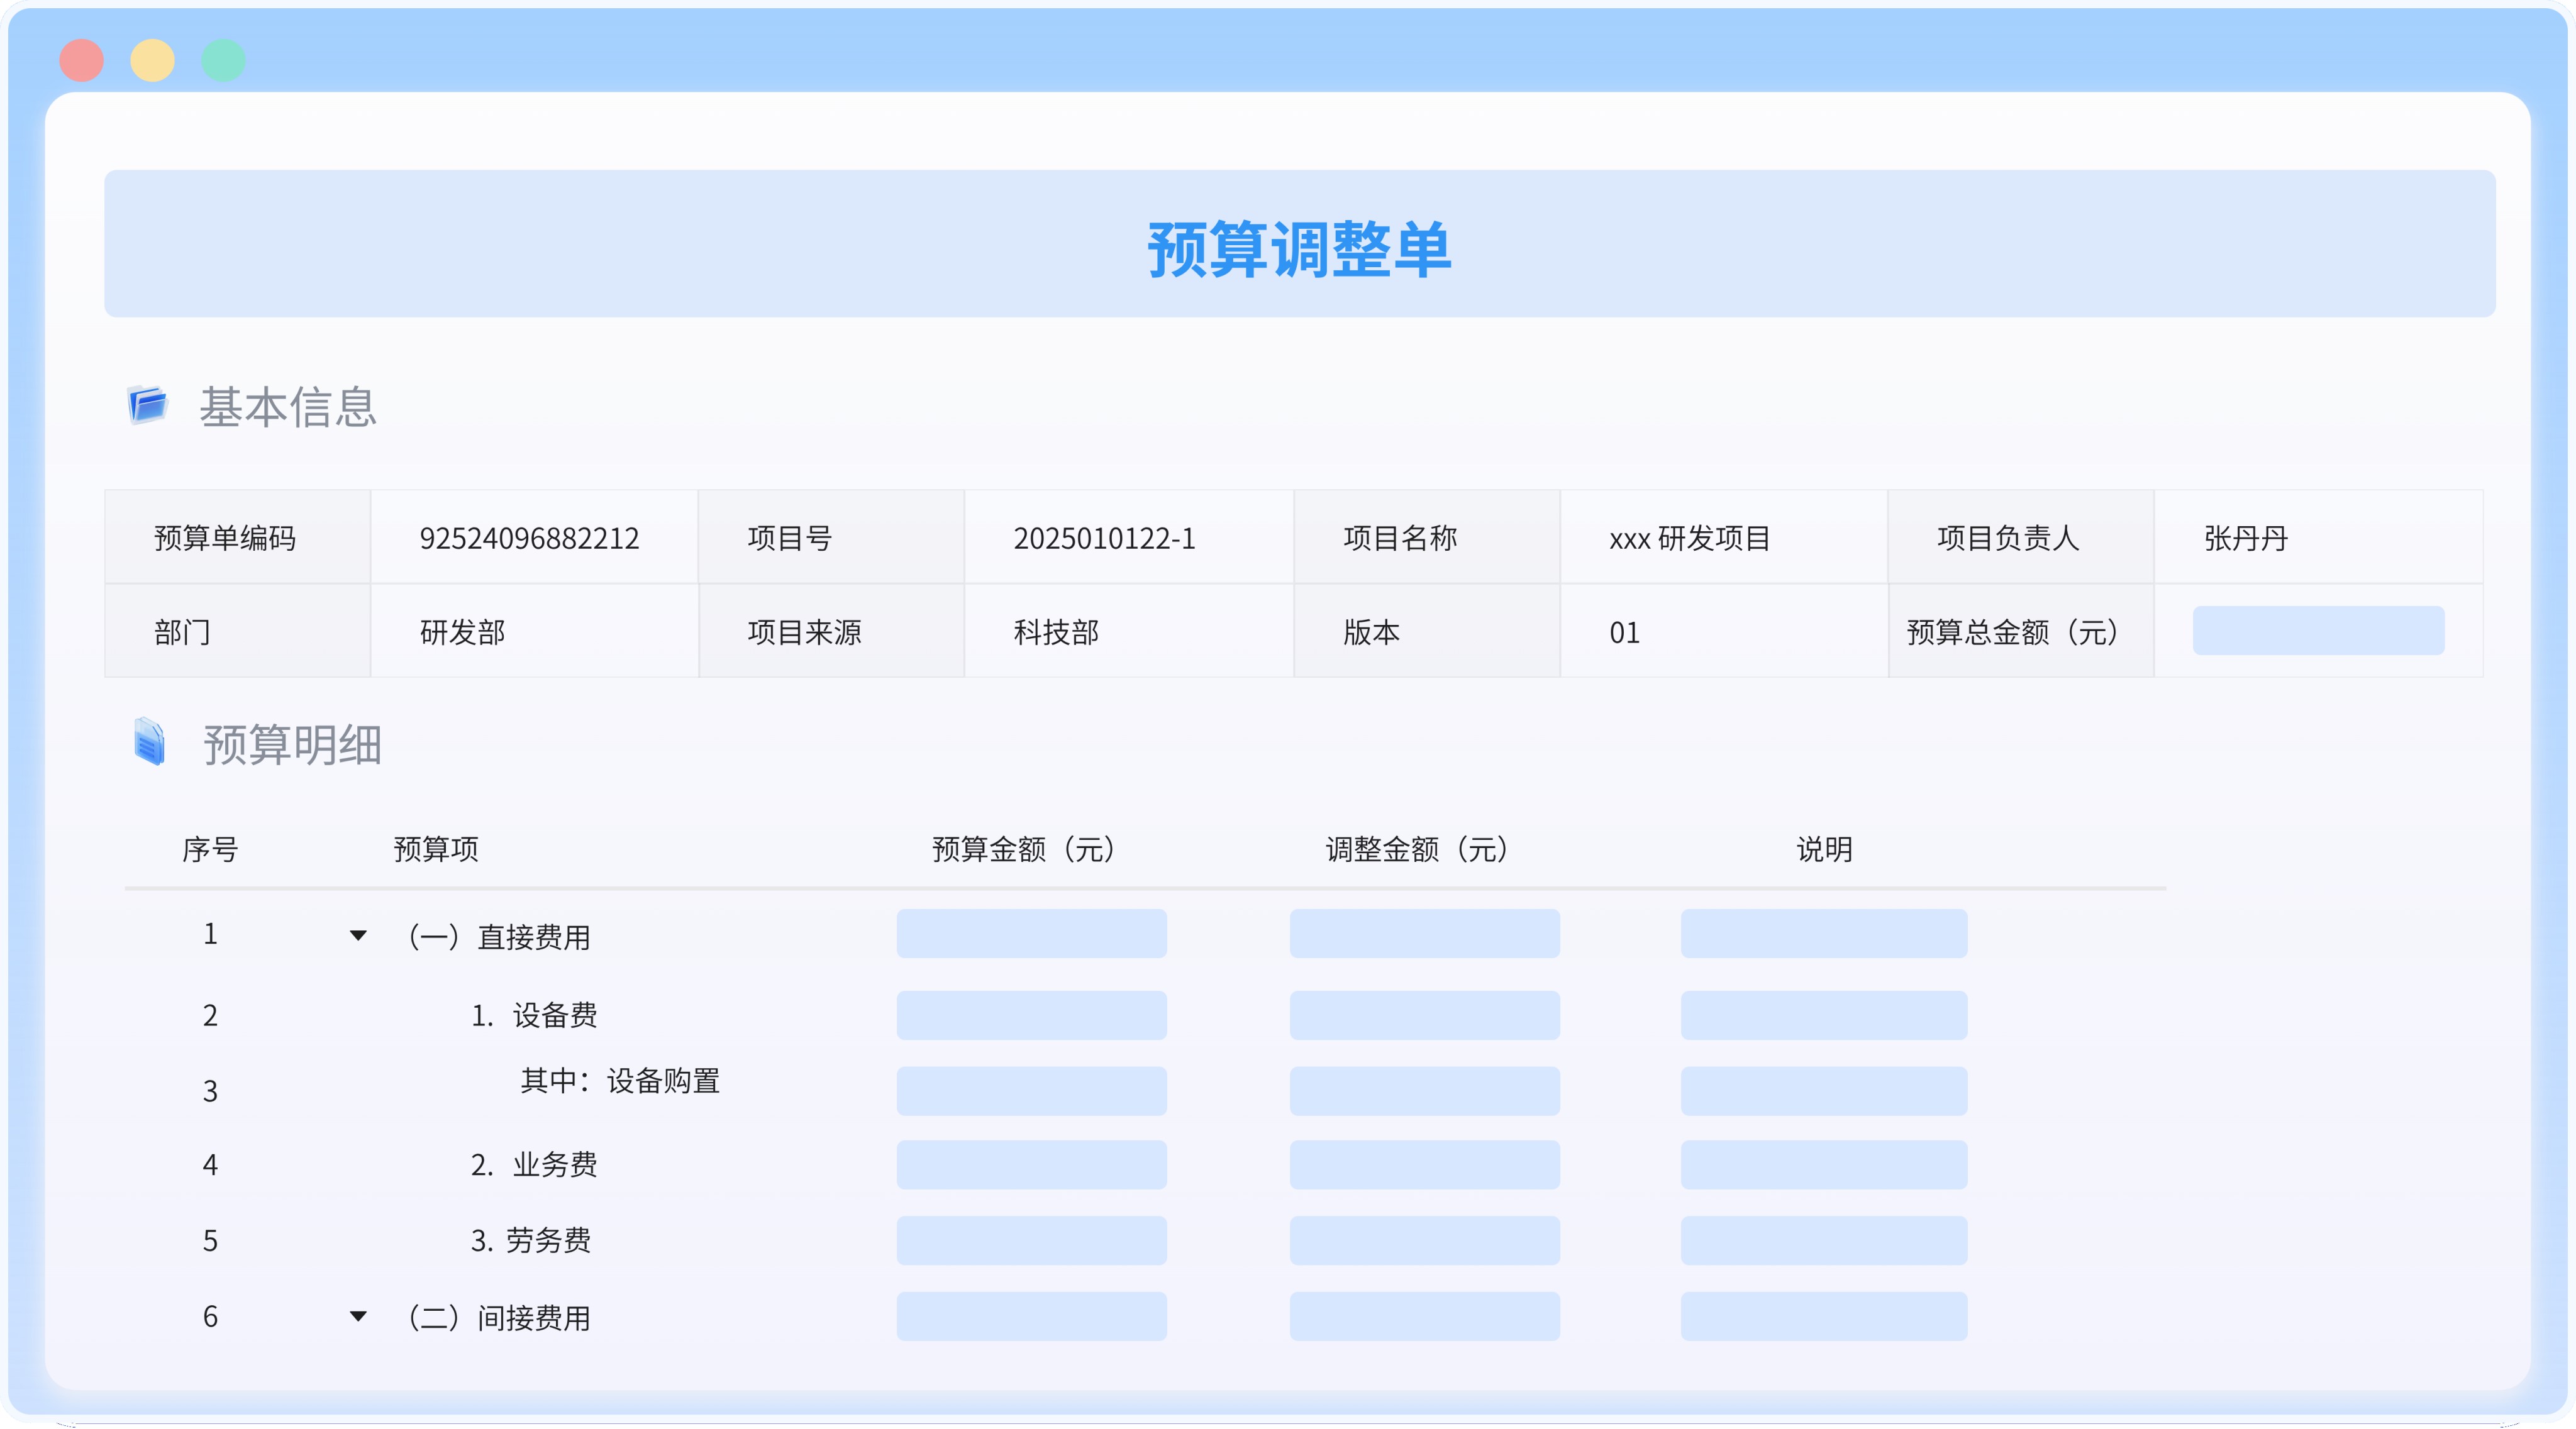This screenshot has height=1429, width=2576.
Task: Collapse the (二) 间接费用 row arrow
Action: pyautogui.click(x=358, y=1316)
